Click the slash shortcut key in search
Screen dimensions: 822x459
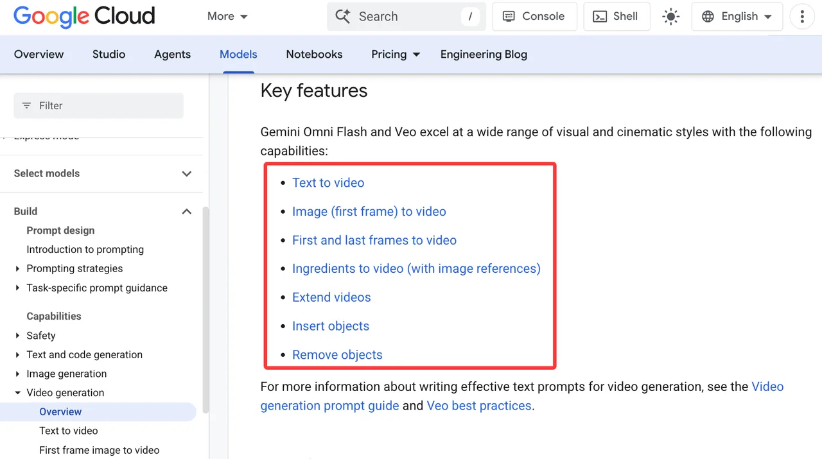pos(470,17)
